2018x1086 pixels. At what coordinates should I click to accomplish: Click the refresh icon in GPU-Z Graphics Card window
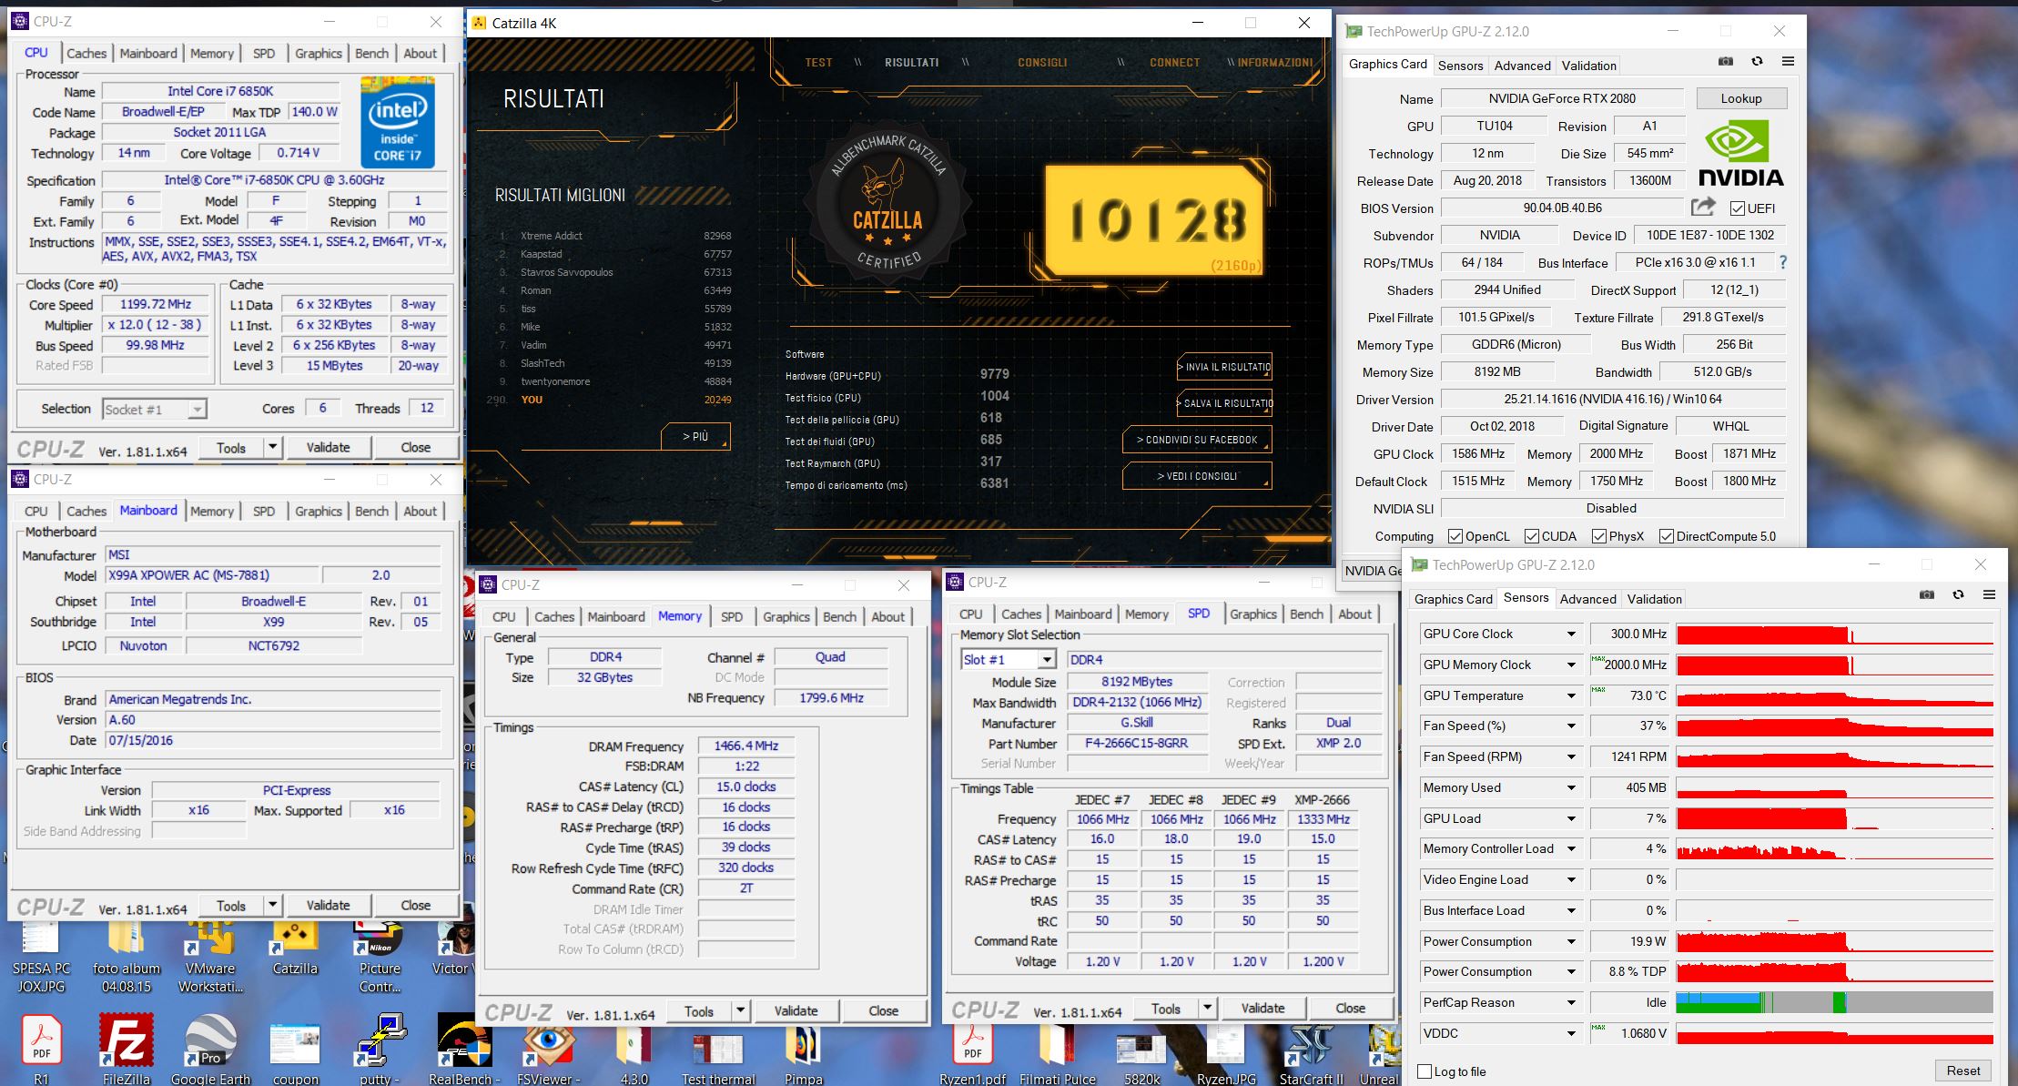1757,62
